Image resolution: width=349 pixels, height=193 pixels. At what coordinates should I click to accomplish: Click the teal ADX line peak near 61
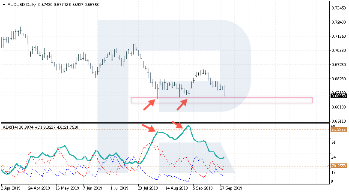[188, 126]
